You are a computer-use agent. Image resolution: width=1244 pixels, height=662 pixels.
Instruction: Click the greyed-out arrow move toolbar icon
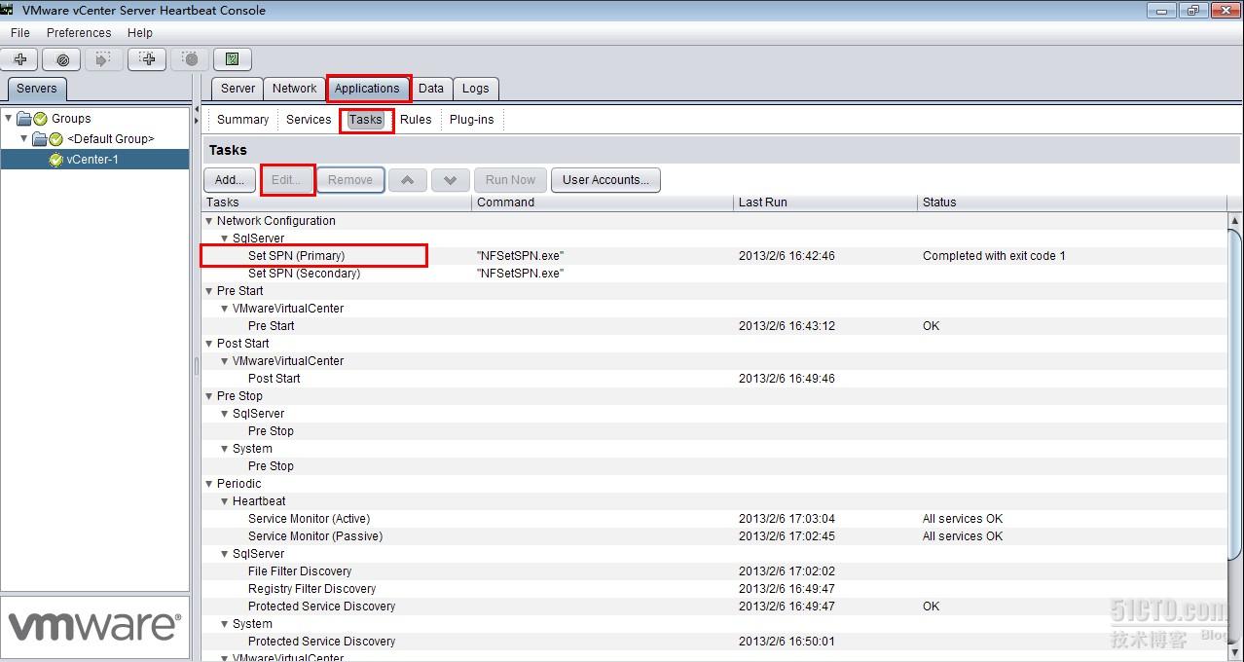(104, 59)
